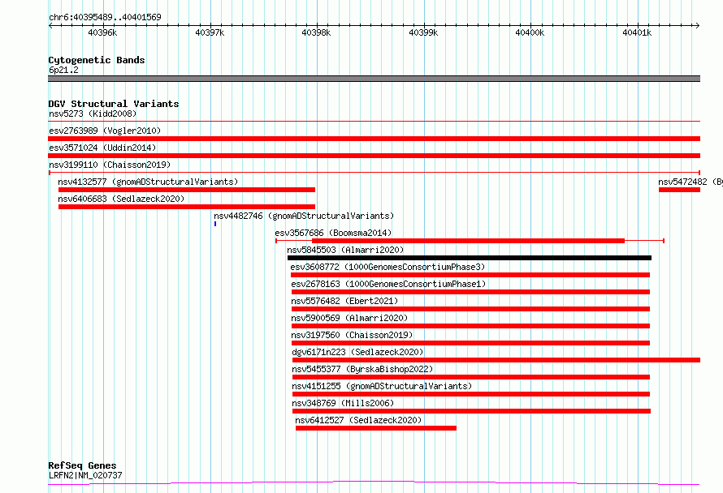Viewport: 723px width, 493px height.
Task: Click nsv6406683 (Sedlazeck2020) label
Action: pos(121,199)
